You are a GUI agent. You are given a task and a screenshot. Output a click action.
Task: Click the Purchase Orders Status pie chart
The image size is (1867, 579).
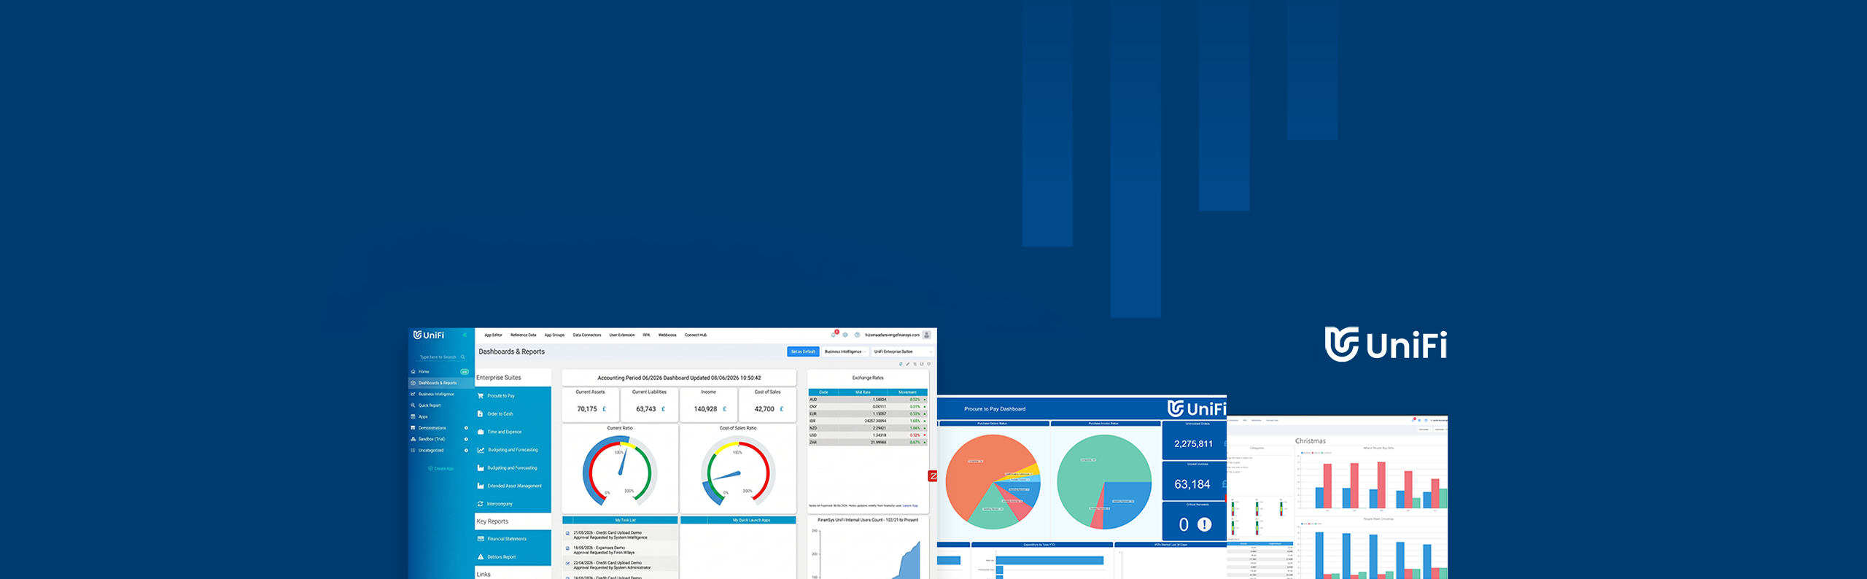click(993, 482)
